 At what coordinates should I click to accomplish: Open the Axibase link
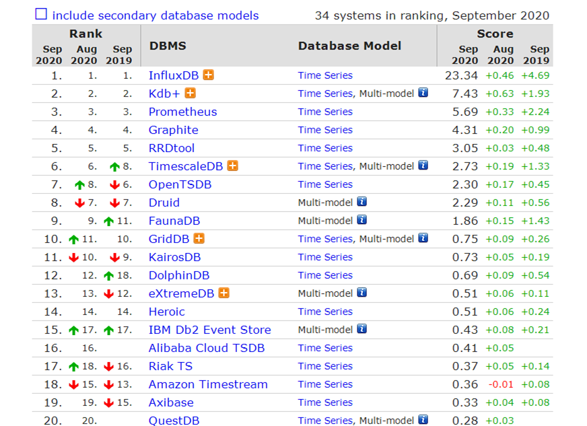coord(171,402)
